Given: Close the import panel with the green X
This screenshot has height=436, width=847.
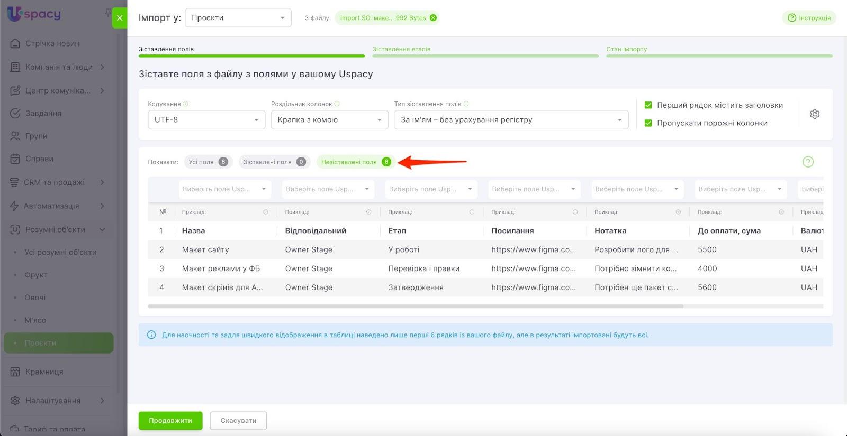Looking at the screenshot, I should coord(120,18).
